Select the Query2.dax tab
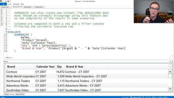 click(16, 7)
